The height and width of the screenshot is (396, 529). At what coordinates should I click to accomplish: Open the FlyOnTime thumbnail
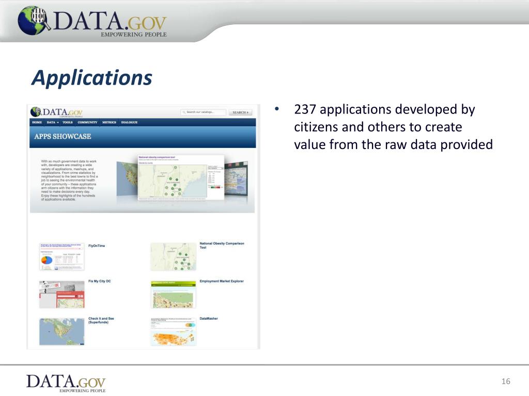[x=62, y=257]
